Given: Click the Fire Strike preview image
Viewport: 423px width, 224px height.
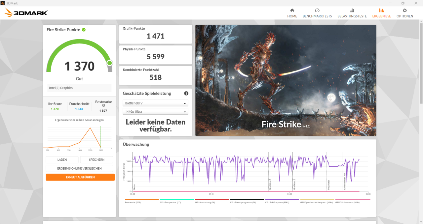Looking at the screenshot, I should coord(286,80).
